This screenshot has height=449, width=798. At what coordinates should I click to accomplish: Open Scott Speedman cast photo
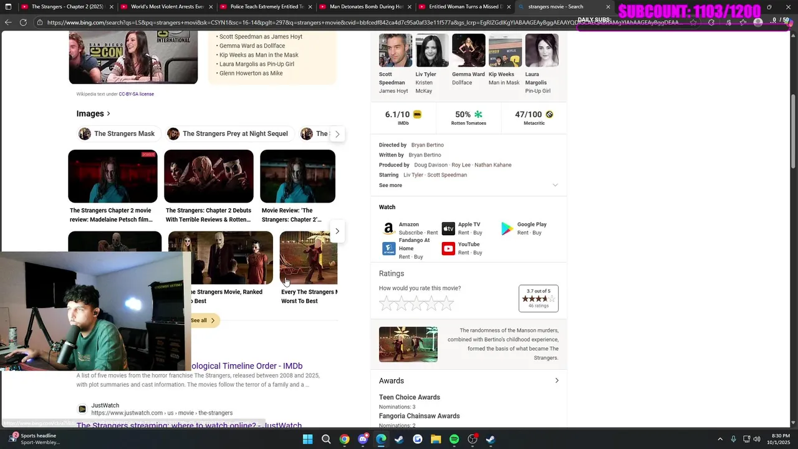[395, 51]
